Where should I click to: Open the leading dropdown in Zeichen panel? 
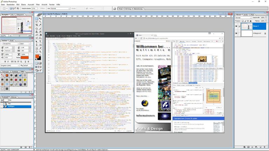29,48
